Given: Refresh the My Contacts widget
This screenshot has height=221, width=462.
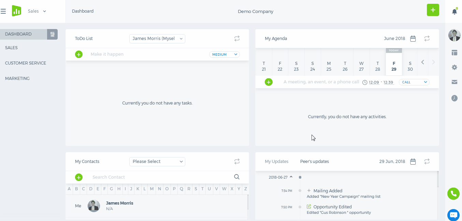Looking at the screenshot, I should (237, 162).
